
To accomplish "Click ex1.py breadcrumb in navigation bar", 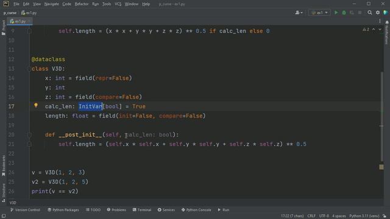I will 29,13.
